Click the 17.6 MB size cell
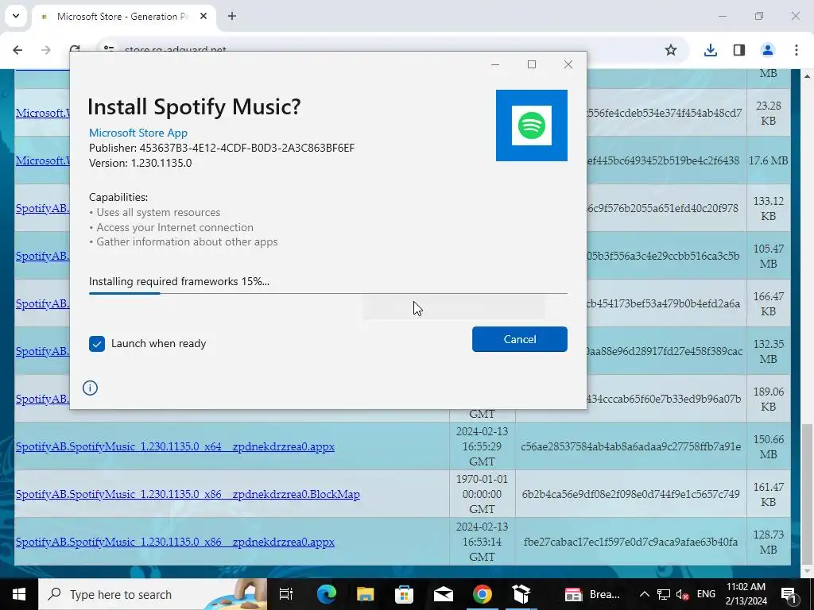Screen dimensions: 814x610 point(769,160)
